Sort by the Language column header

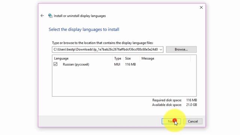[61, 58]
